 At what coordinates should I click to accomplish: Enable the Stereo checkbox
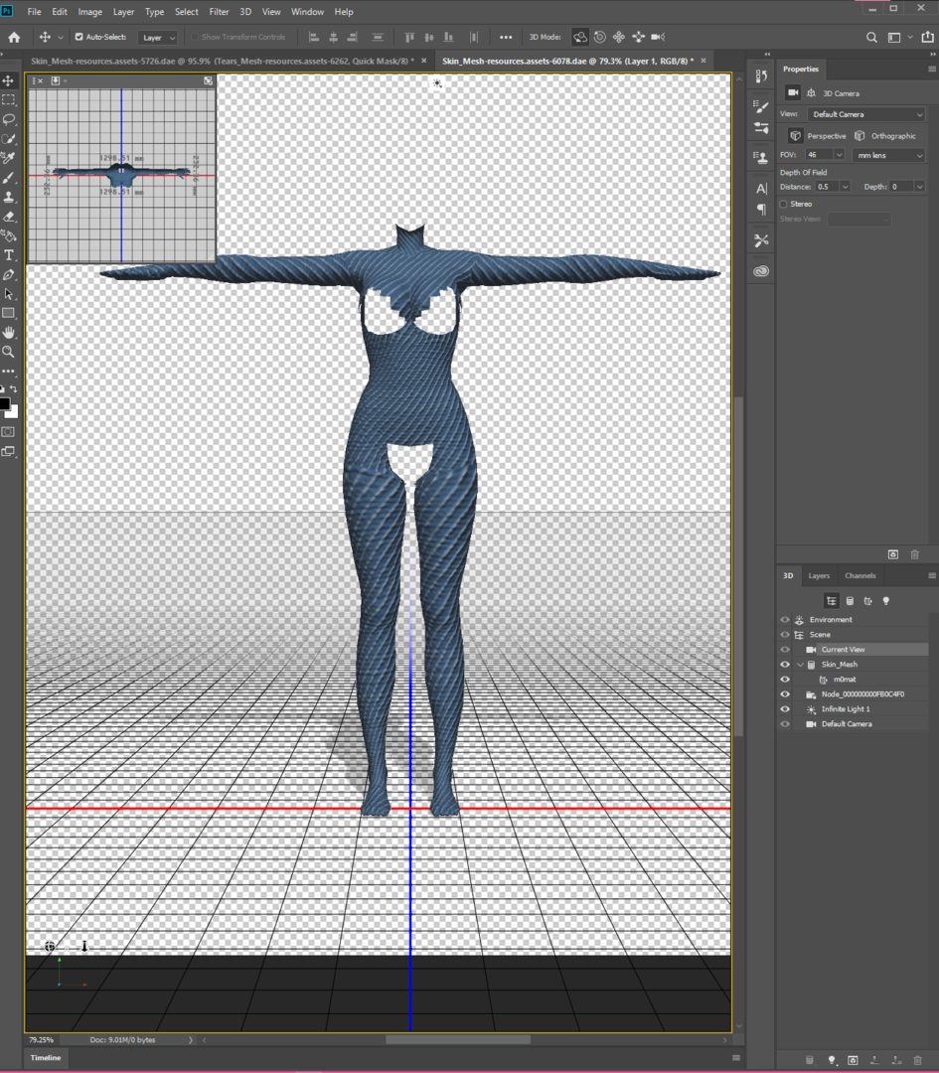click(784, 204)
